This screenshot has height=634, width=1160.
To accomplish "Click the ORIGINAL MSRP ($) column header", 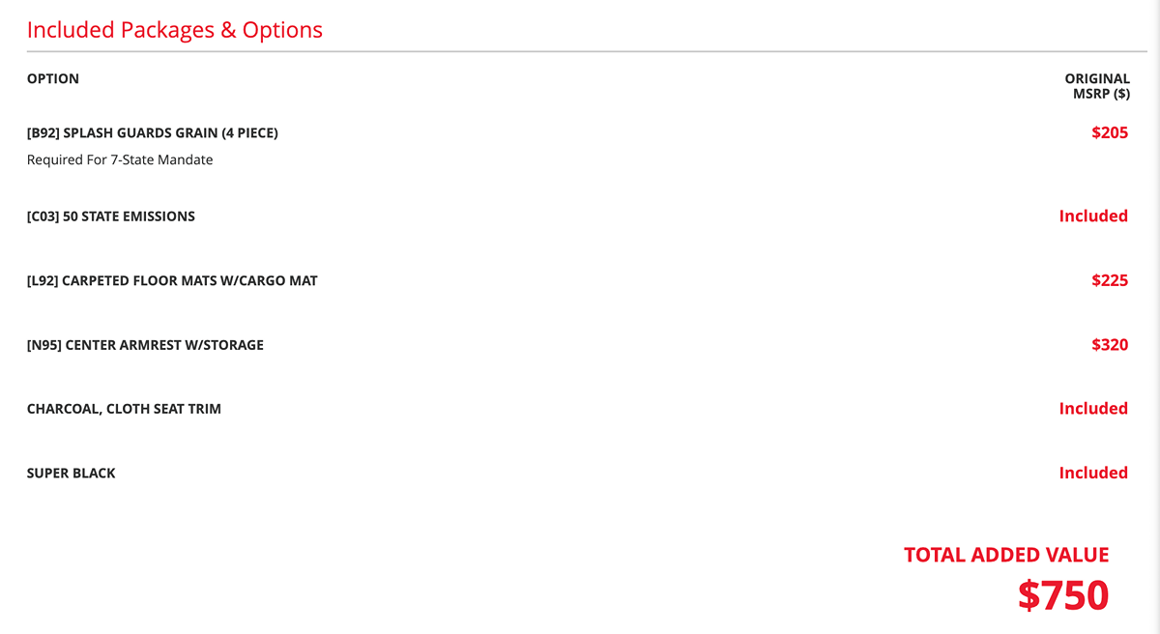I will [x=1097, y=86].
